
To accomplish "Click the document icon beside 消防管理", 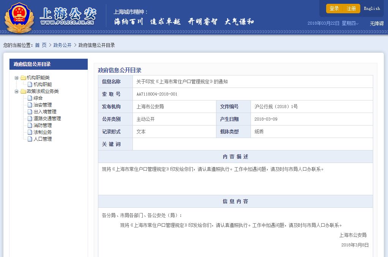I will point(30,125).
